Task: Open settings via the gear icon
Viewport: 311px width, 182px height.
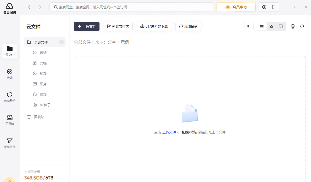Action: click(x=264, y=7)
